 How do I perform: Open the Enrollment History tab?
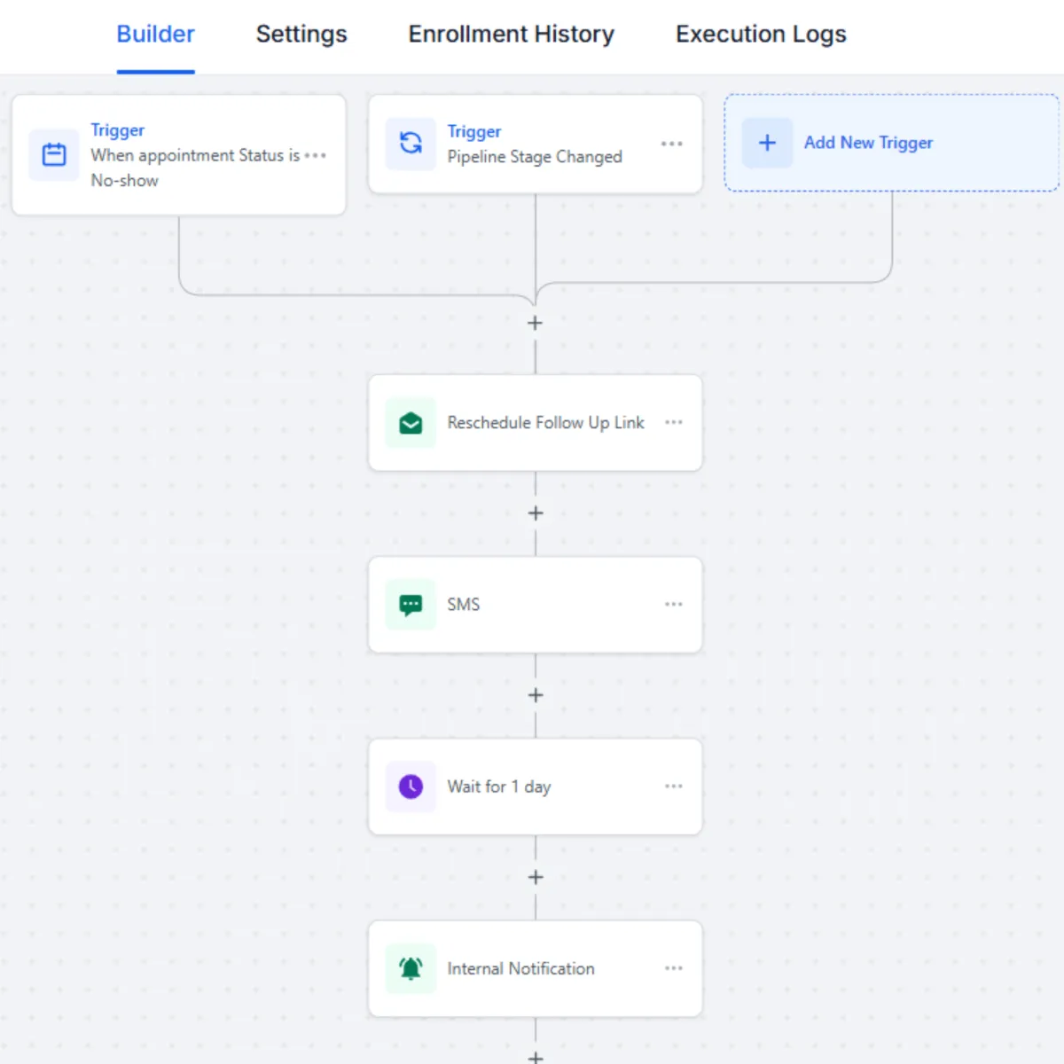click(511, 35)
